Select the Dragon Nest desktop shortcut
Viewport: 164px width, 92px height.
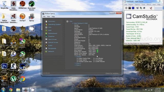pos(22,30)
